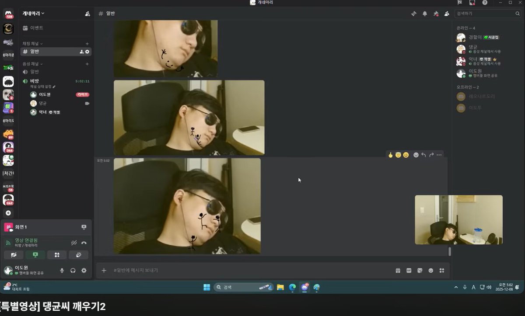This screenshot has height=316, width=525.
Task: Create channel in 채팅 채널 category
Action: tap(87, 44)
